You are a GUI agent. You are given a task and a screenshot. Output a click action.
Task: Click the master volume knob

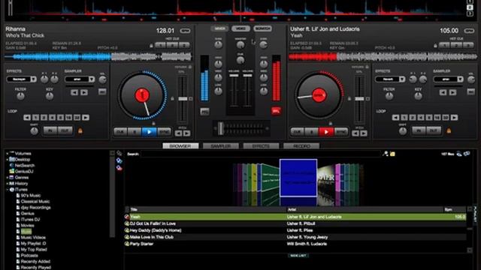coord(240,45)
